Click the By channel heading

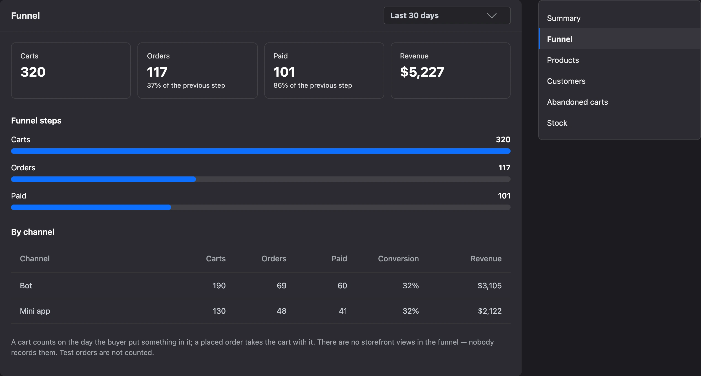(x=33, y=232)
